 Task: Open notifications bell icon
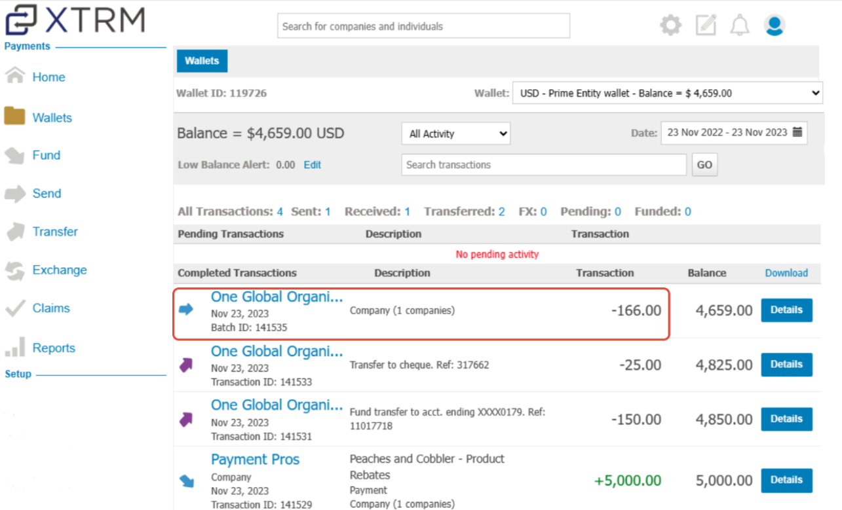740,26
